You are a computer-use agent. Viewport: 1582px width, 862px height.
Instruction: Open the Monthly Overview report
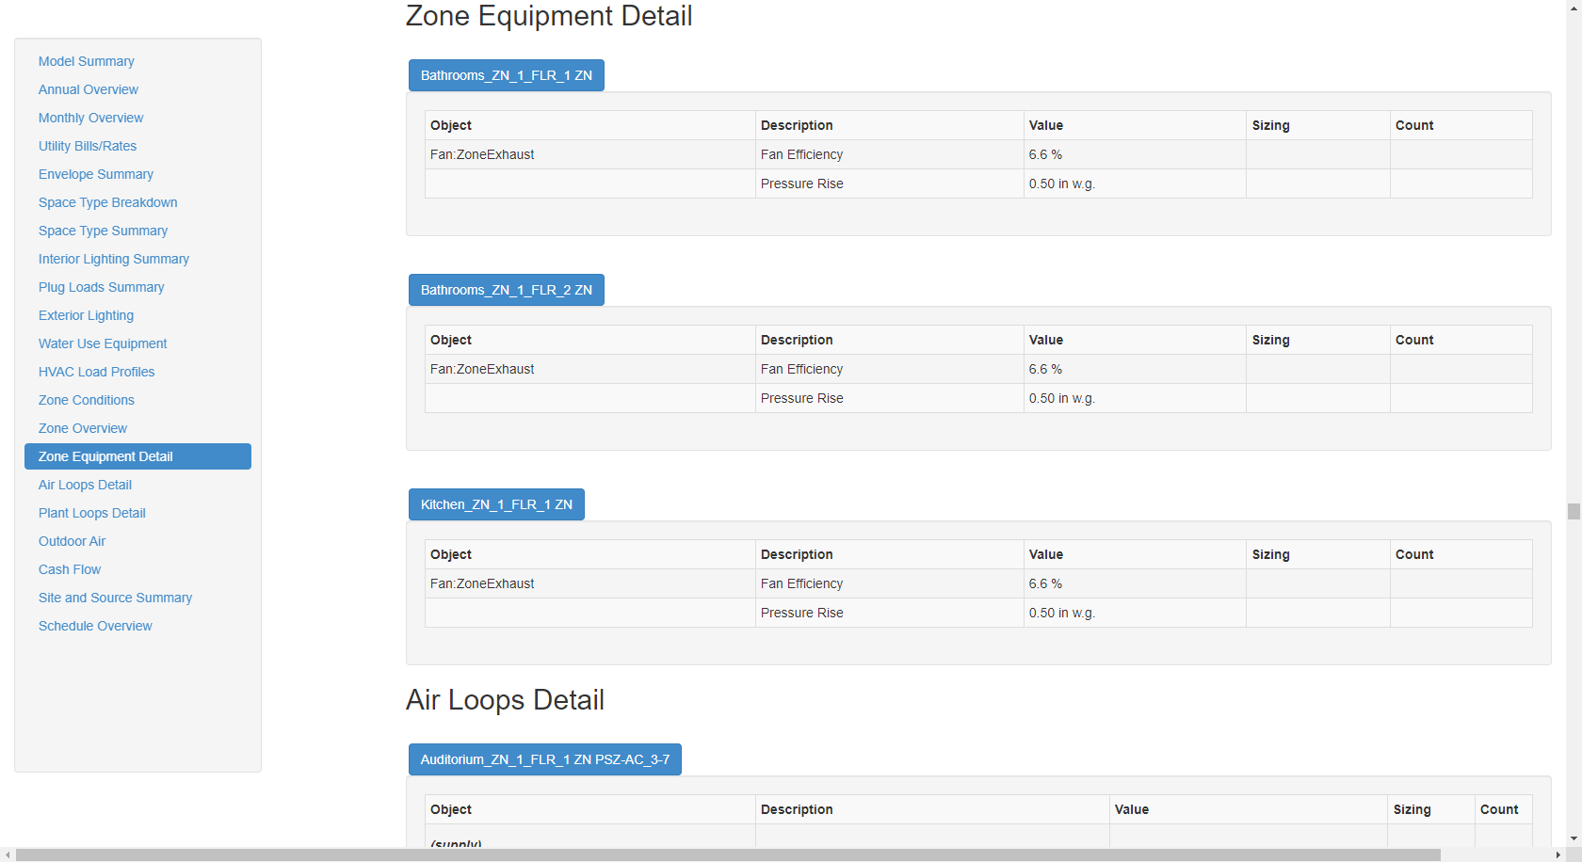pyautogui.click(x=90, y=118)
